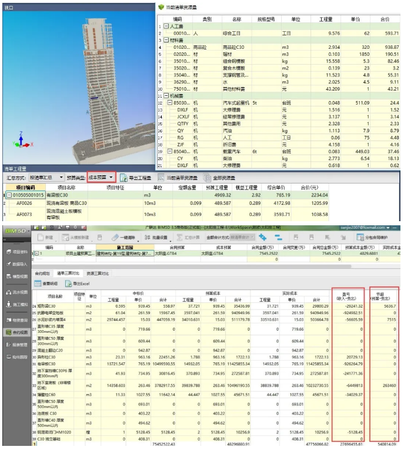Open 数据导入 in the sidebar
The image size is (404, 450).
click(16, 264)
